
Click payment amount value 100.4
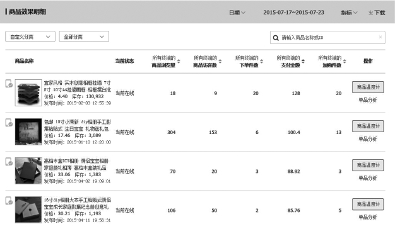tap(294, 132)
